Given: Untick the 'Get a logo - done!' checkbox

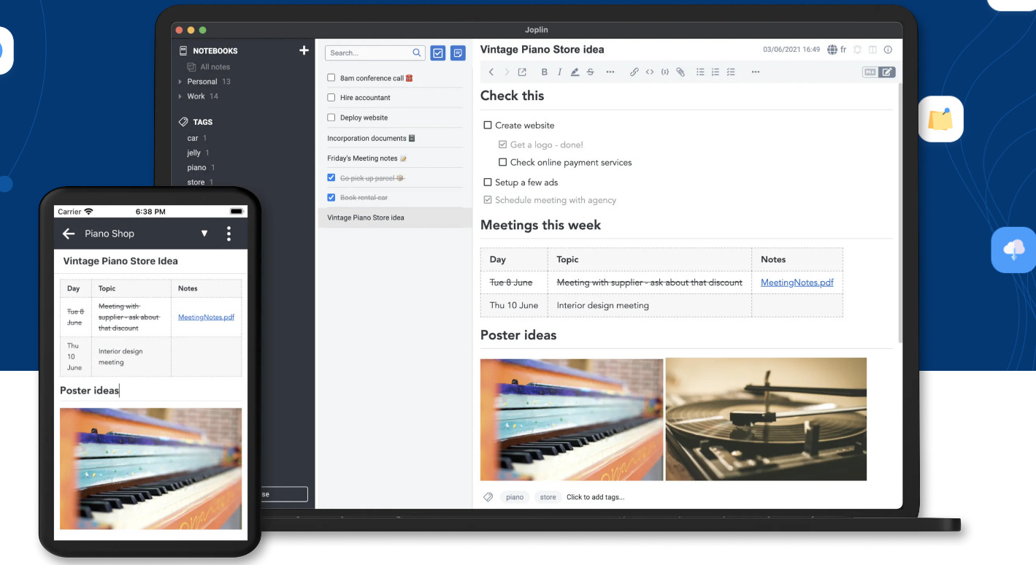Looking at the screenshot, I should coord(502,145).
